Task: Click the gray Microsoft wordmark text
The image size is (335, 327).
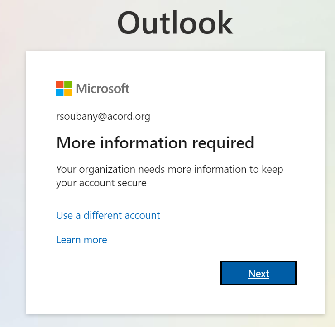Action: (x=103, y=88)
